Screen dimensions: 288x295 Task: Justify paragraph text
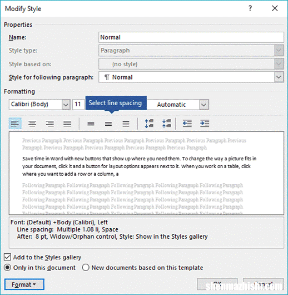pyautogui.click(x=67, y=124)
